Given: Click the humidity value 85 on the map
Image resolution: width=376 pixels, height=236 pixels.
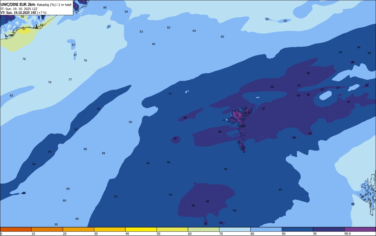Looking at the screenshot, I should (222, 37).
